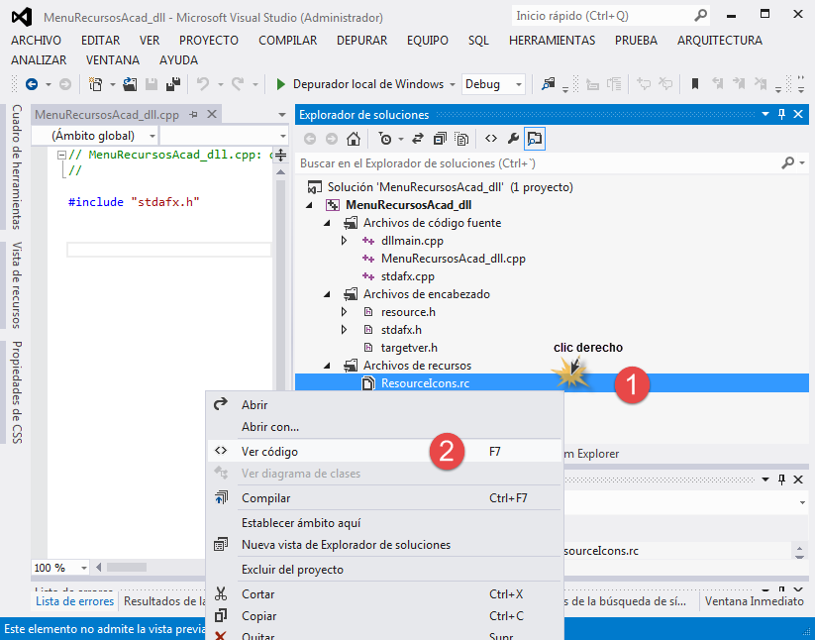Click search magnifier in Solution Explorer search box
The image size is (815, 640).
pyautogui.click(x=788, y=163)
